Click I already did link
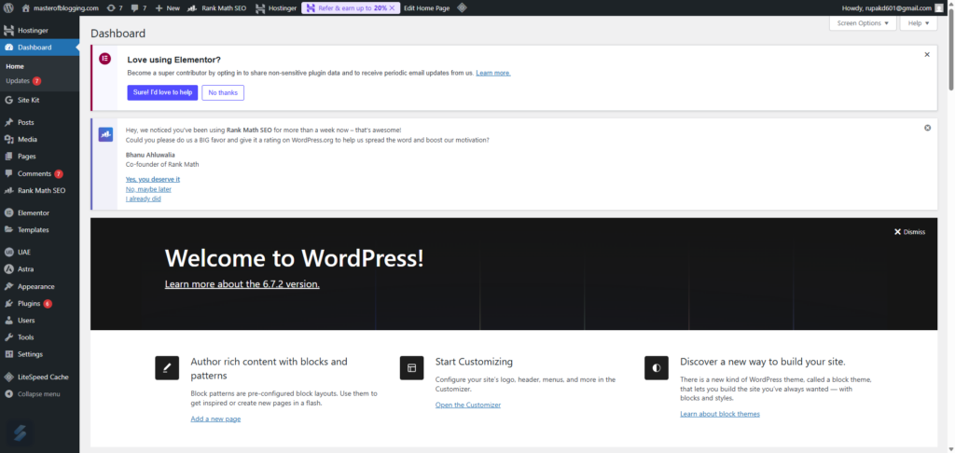955x453 pixels. [x=143, y=199]
